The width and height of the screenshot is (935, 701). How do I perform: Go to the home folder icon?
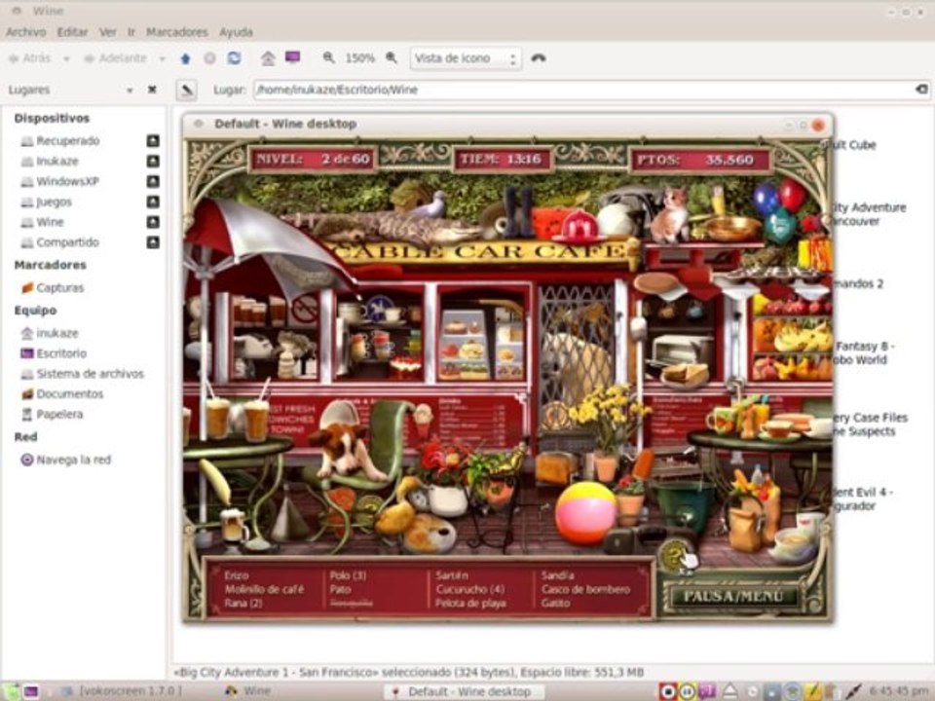point(268,57)
